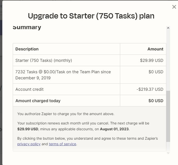Click the Summary heading
The image size is (178, 165).
(x=27, y=27)
